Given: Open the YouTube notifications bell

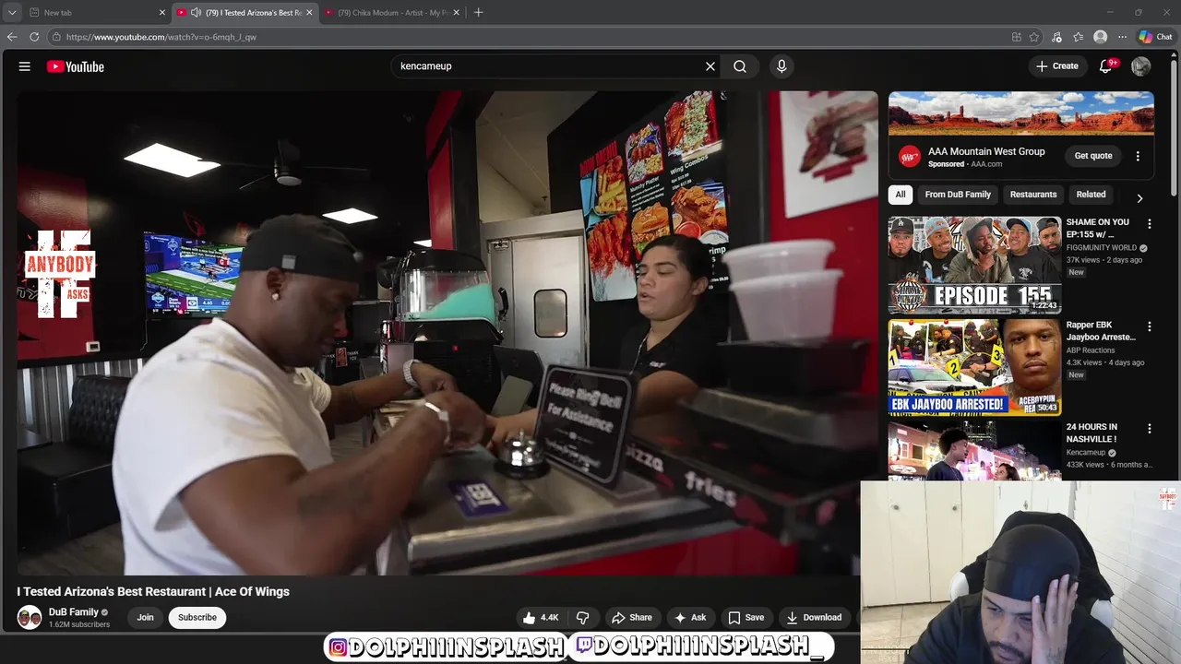Looking at the screenshot, I should click(x=1106, y=66).
